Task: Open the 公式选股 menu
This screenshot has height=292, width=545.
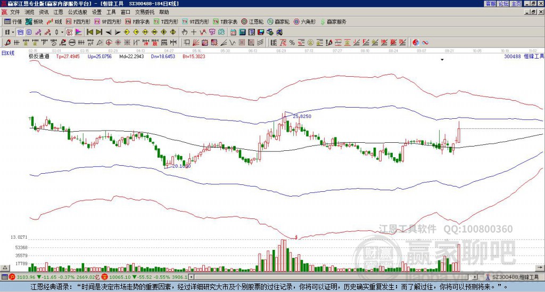Action: 77,12
